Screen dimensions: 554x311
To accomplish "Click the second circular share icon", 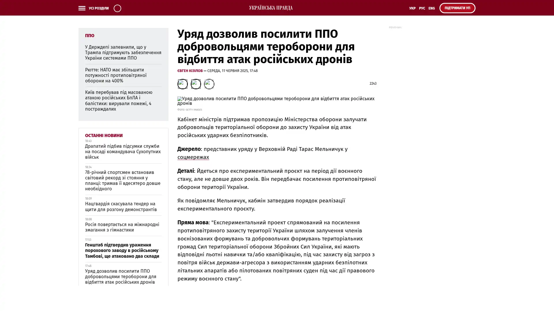I will click(x=196, y=84).
